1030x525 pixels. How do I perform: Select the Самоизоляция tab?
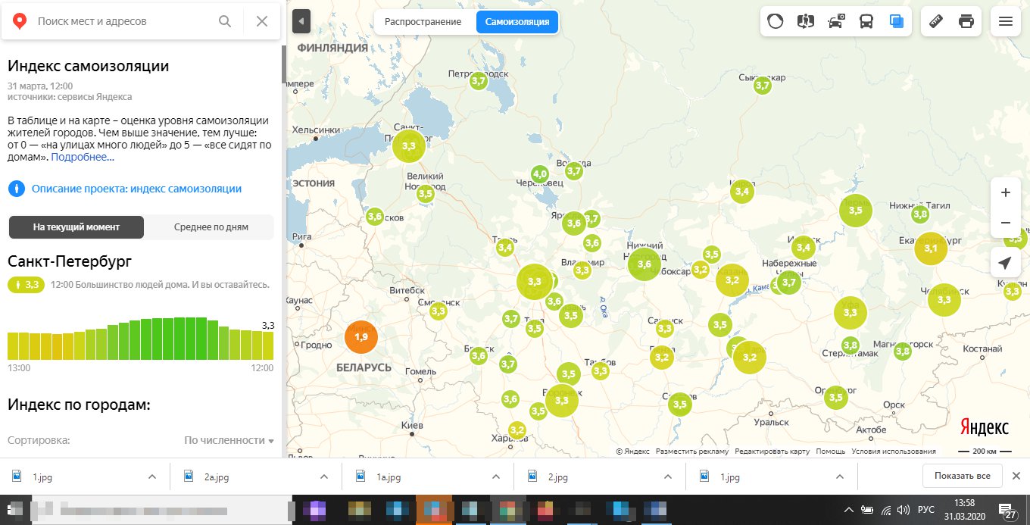pyautogui.click(x=517, y=22)
